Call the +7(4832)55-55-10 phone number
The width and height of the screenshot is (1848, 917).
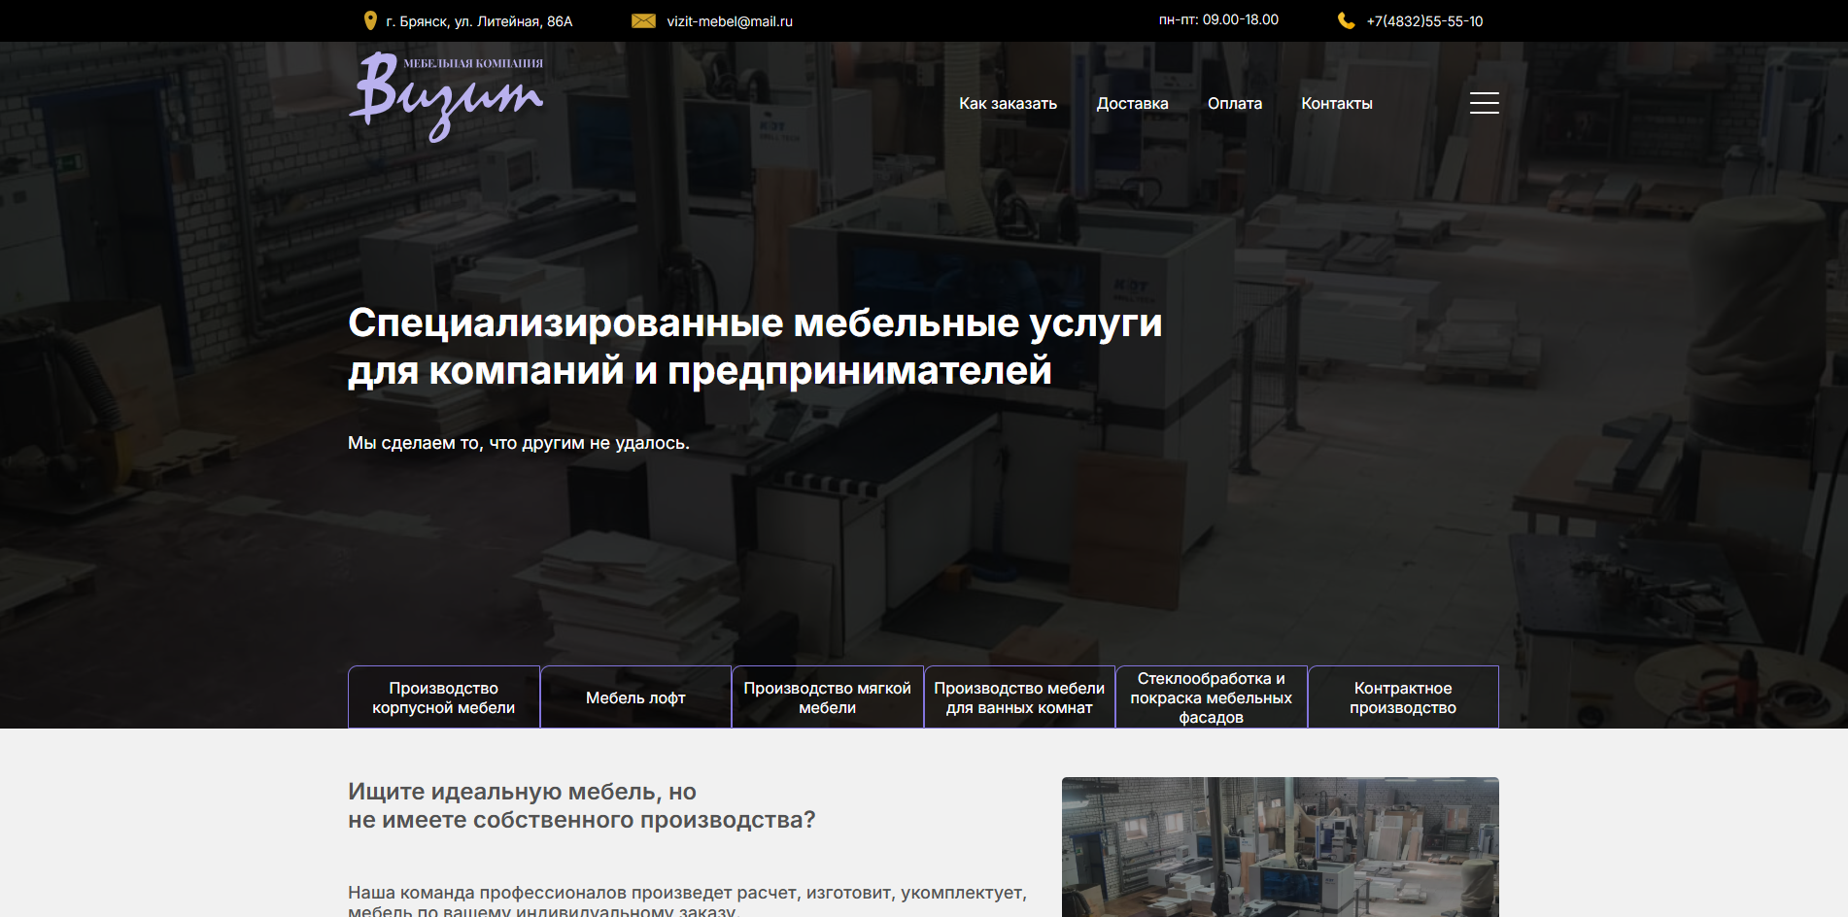pos(1424,21)
